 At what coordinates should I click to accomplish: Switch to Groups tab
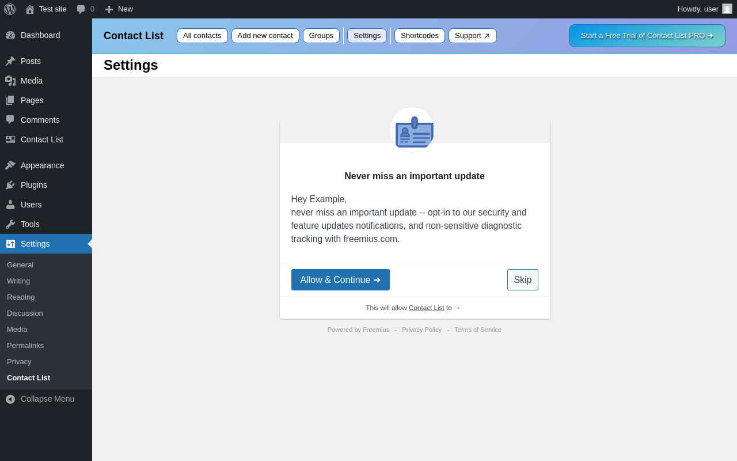321,36
